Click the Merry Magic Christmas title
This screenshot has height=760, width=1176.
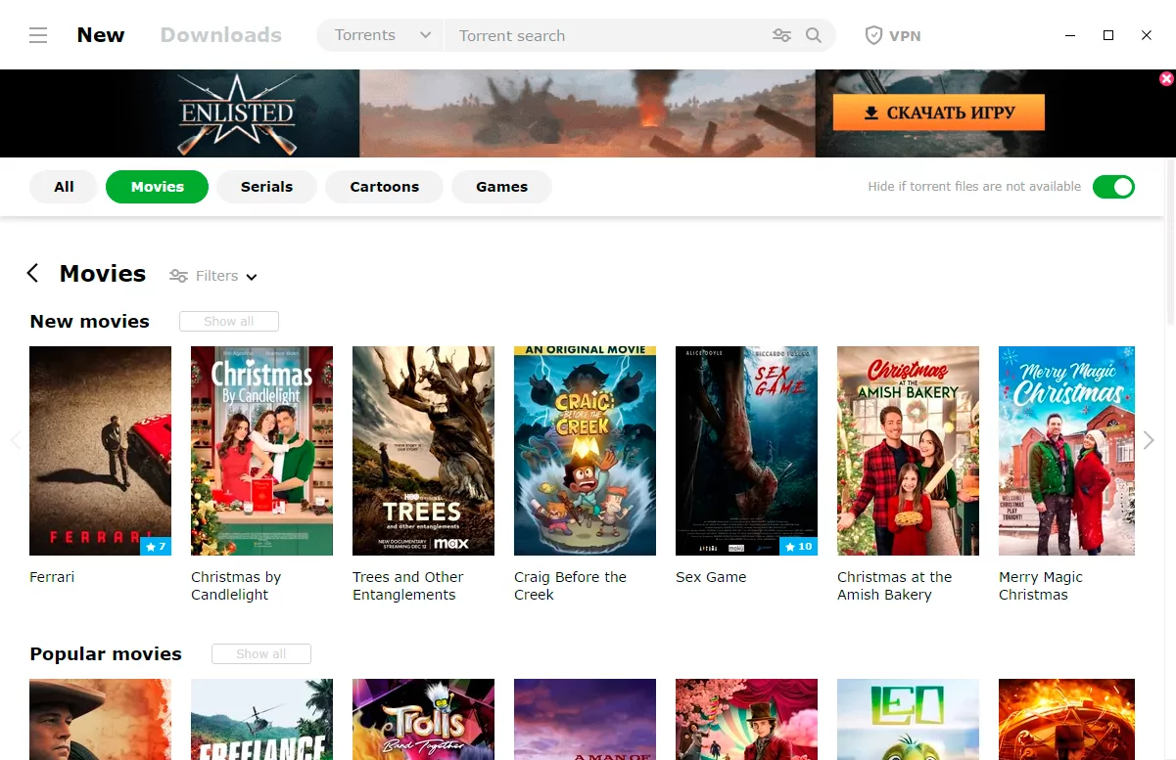coord(1041,586)
